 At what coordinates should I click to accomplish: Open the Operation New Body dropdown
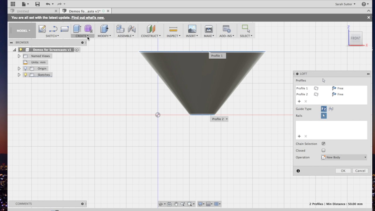pyautogui.click(x=344, y=157)
